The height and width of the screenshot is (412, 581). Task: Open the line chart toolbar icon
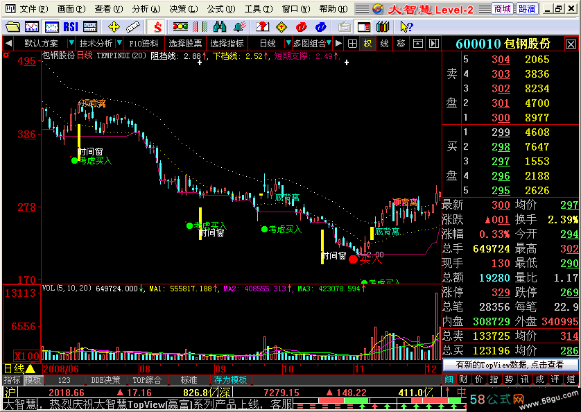(32, 26)
